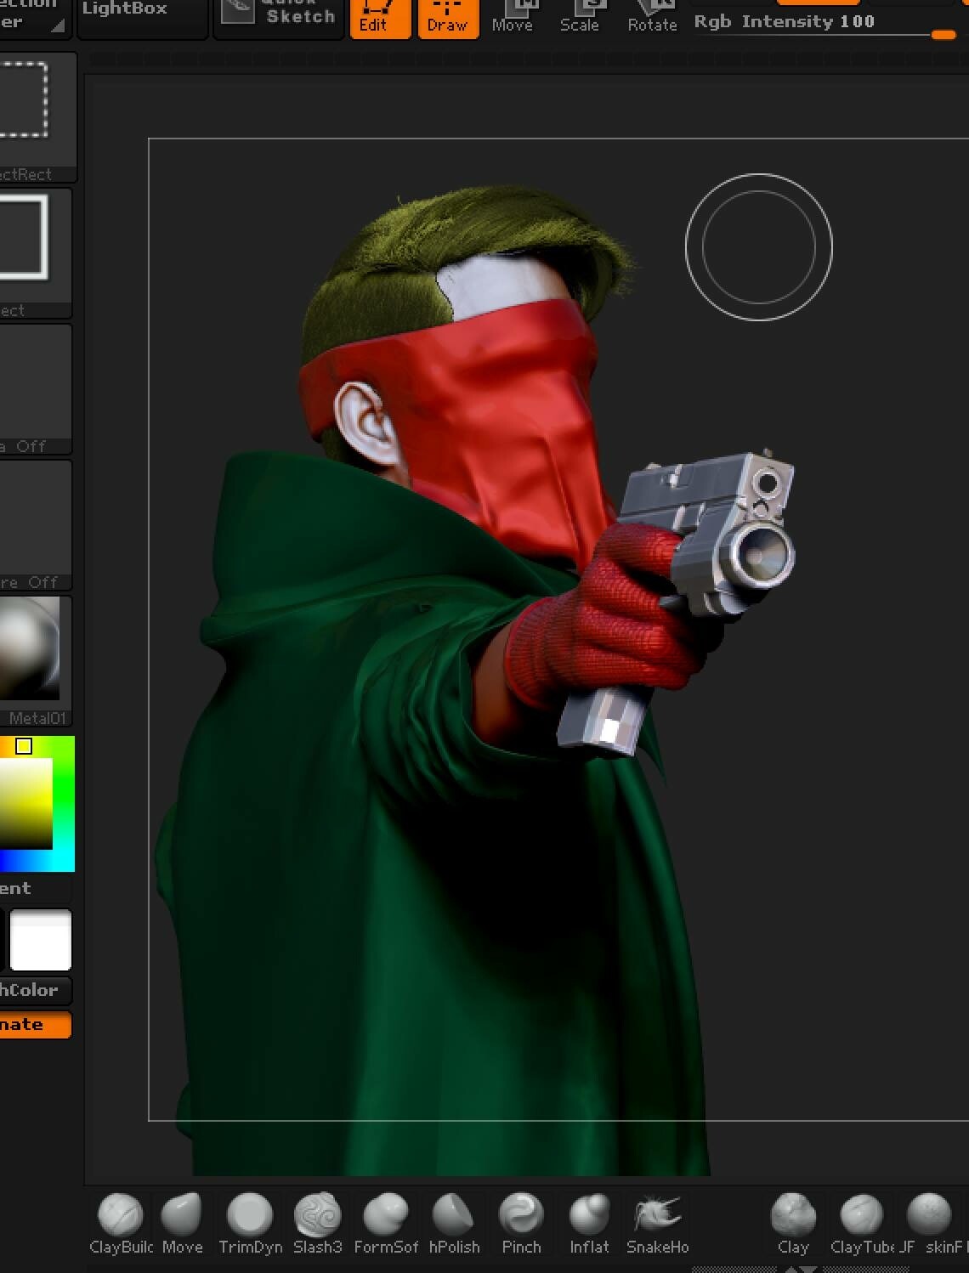Image resolution: width=969 pixels, height=1273 pixels.
Task: Toggle Draw mode off
Action: (x=448, y=19)
